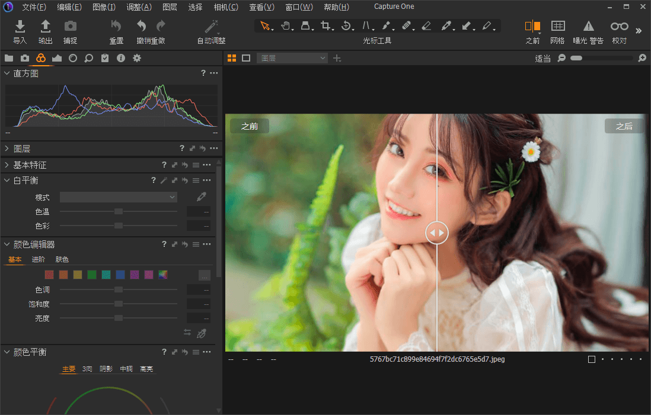Click the add layer plus button

[337, 59]
